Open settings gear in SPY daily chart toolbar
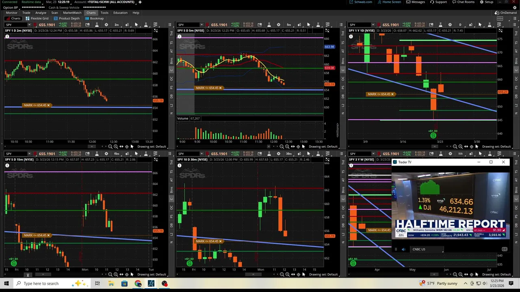The height and width of the screenshot is (292, 520). click(450, 25)
